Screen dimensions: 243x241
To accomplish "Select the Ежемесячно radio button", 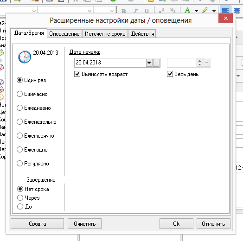I will [x=35, y=136].
